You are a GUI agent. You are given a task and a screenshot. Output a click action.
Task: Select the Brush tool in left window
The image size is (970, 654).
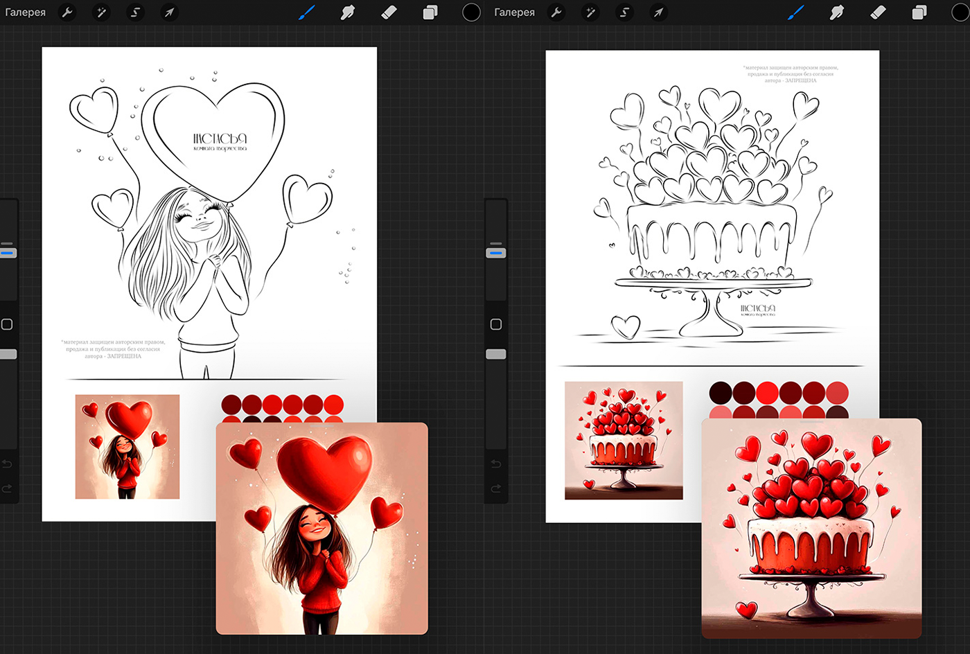[x=306, y=12]
